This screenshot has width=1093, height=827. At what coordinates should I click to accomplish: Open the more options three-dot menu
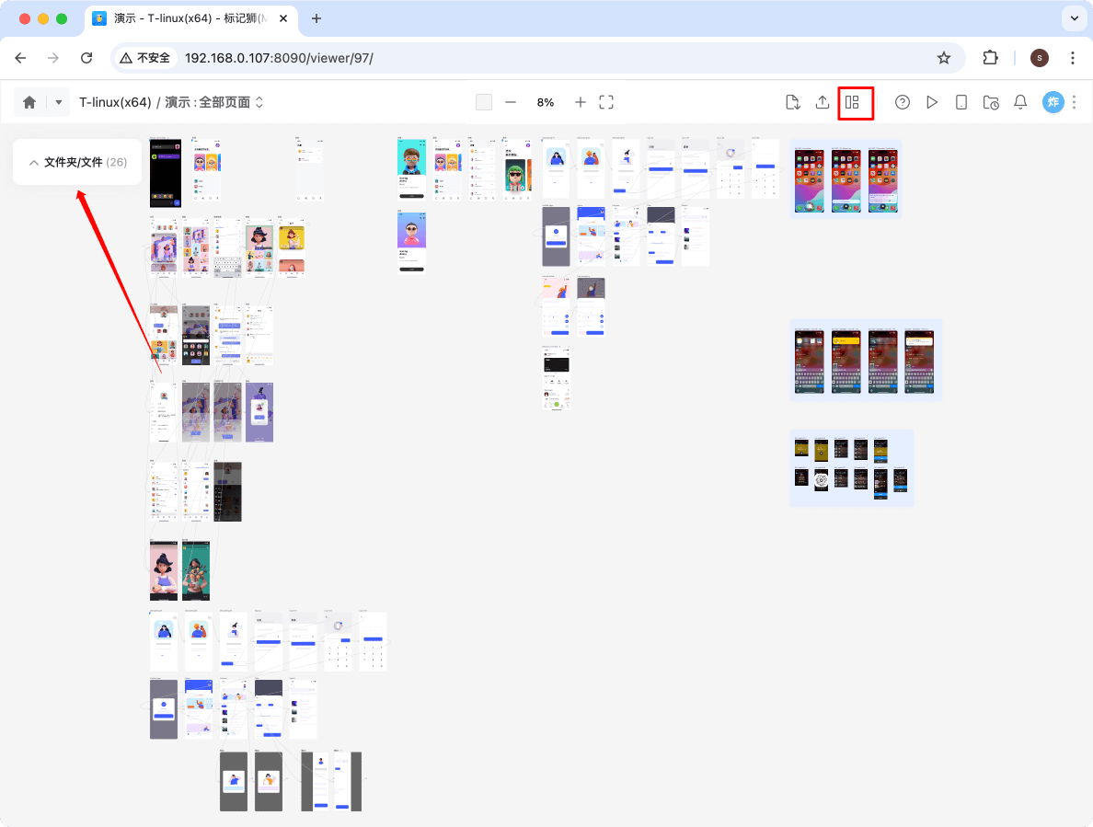[1074, 102]
